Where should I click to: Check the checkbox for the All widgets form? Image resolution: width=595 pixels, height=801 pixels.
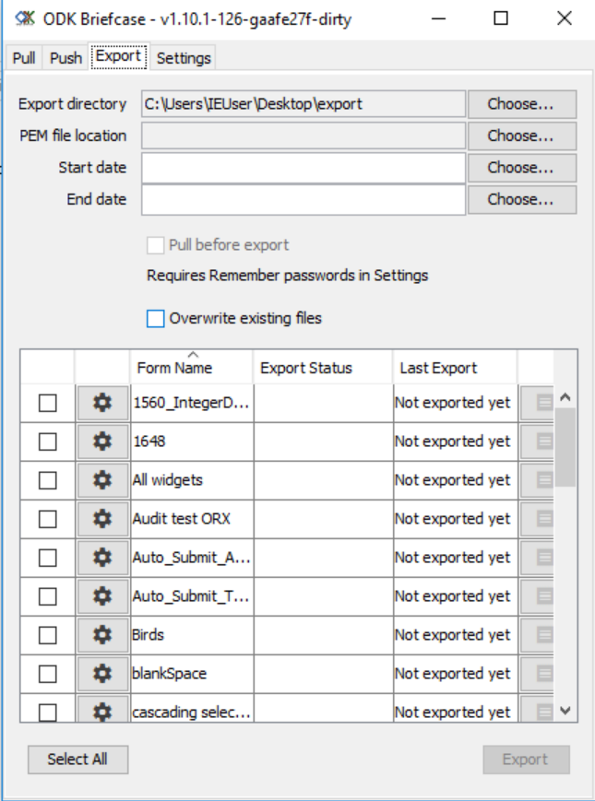[47, 479]
